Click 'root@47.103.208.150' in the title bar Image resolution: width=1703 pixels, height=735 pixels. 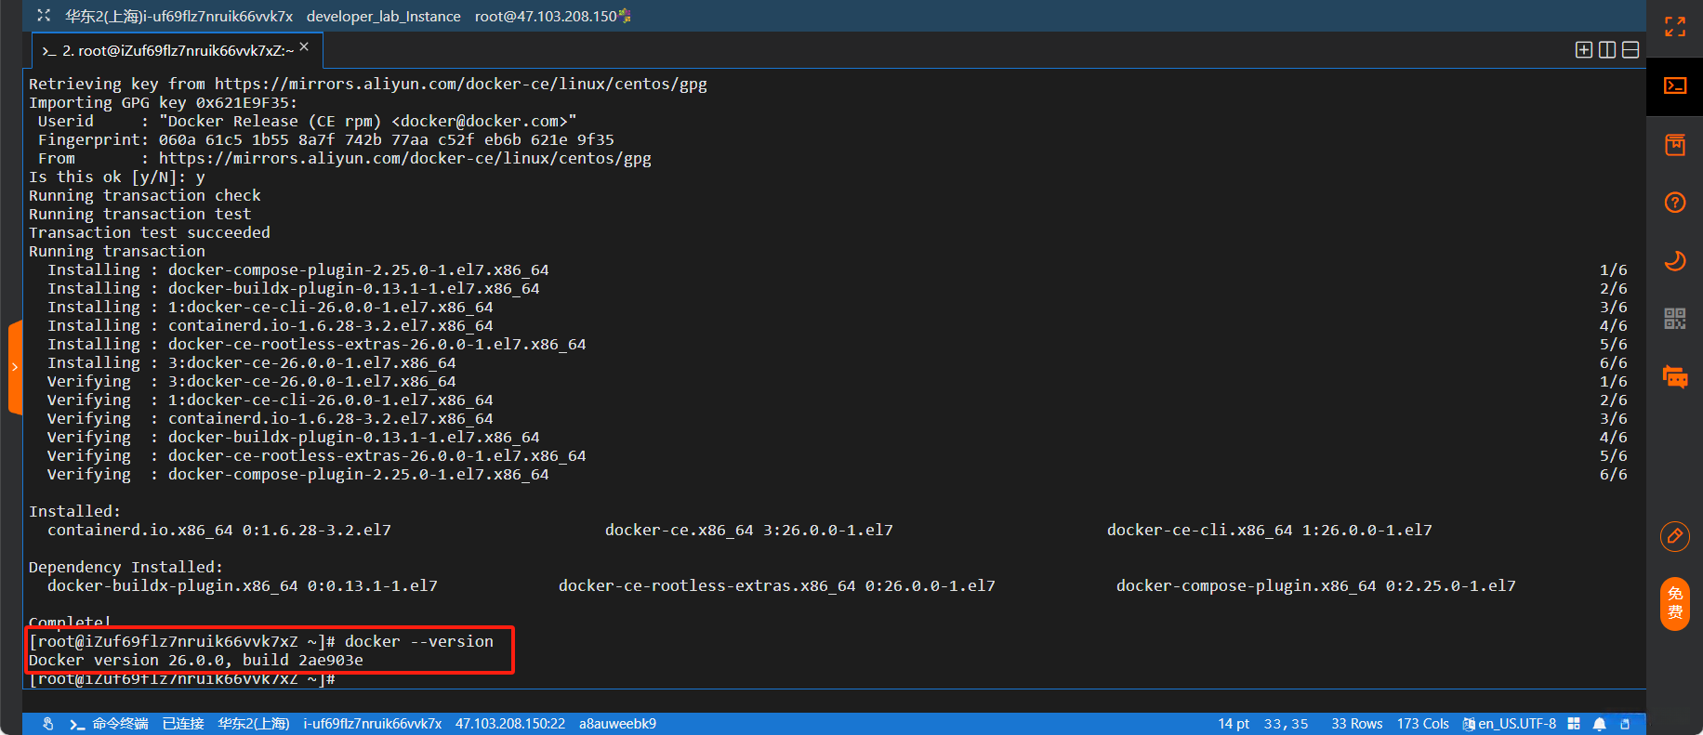[546, 16]
